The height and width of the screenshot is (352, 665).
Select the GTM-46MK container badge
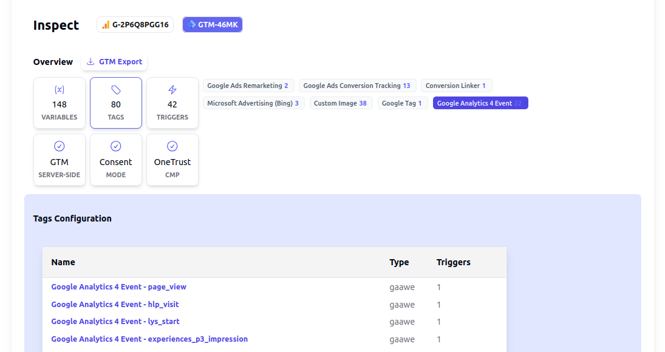tap(213, 24)
